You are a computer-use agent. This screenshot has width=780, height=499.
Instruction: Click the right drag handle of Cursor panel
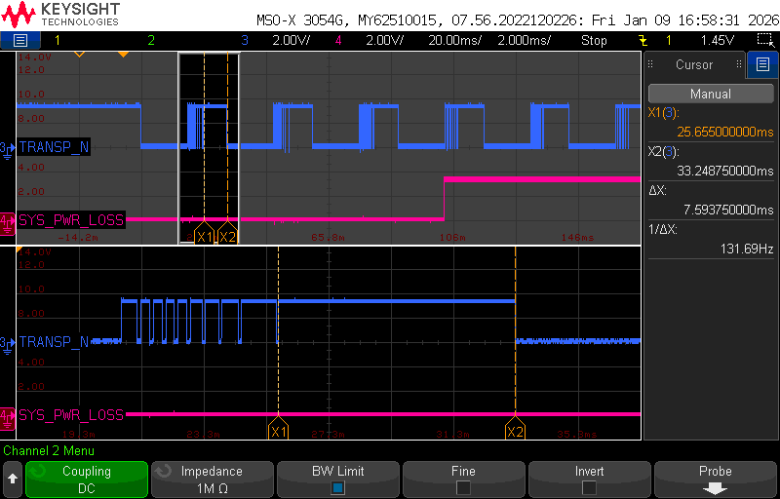[x=739, y=64]
